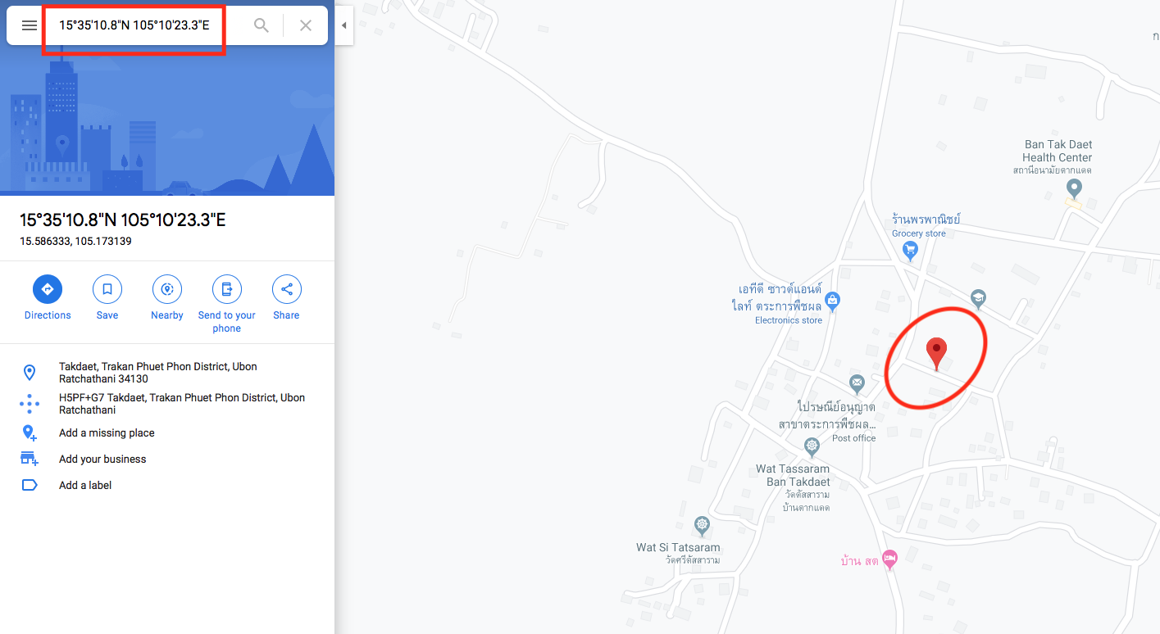Open the Post office envelope marker
This screenshot has height=634, width=1160.
[x=857, y=383]
